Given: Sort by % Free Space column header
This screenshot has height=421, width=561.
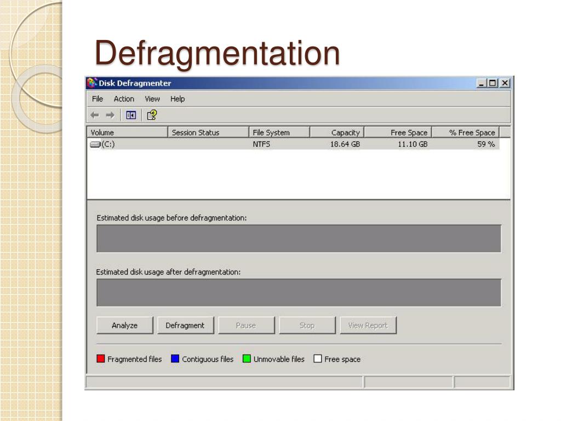Looking at the screenshot, I should coord(466,133).
